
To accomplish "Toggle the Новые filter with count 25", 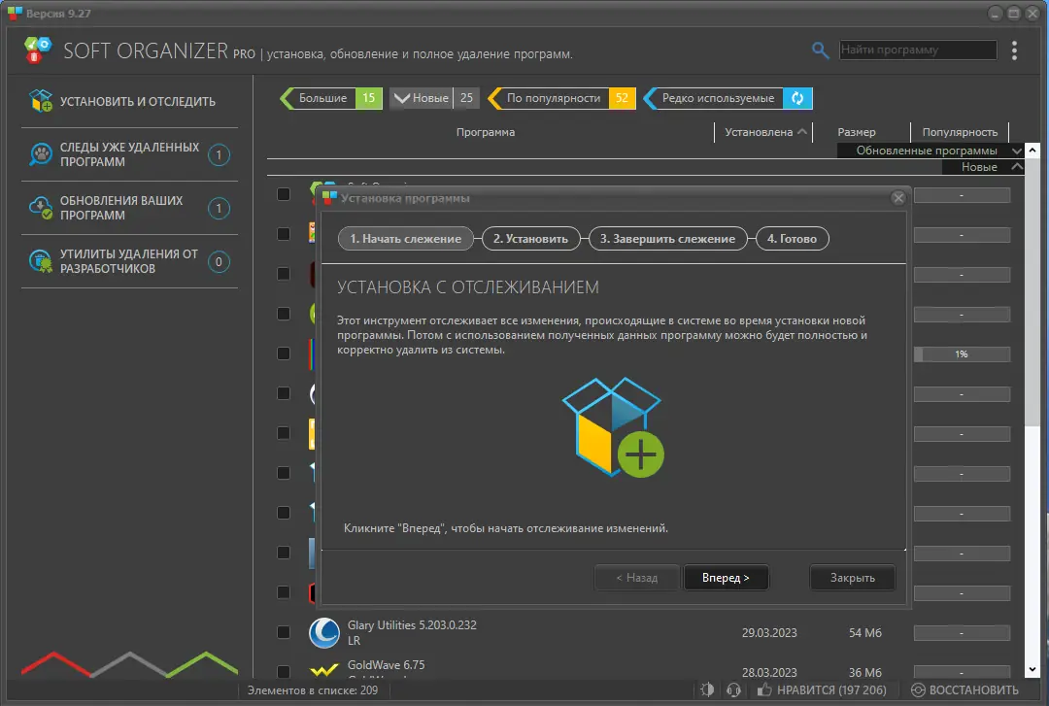I will 434,98.
